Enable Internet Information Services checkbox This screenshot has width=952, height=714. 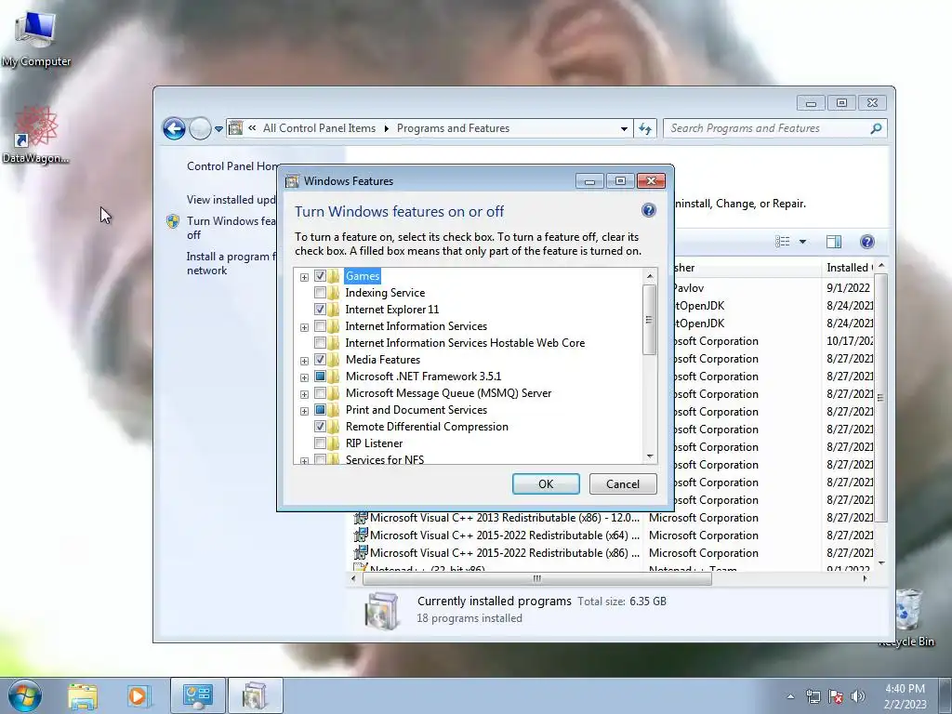tap(320, 326)
